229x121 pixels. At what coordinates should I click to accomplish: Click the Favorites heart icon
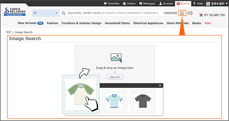point(105,3)
